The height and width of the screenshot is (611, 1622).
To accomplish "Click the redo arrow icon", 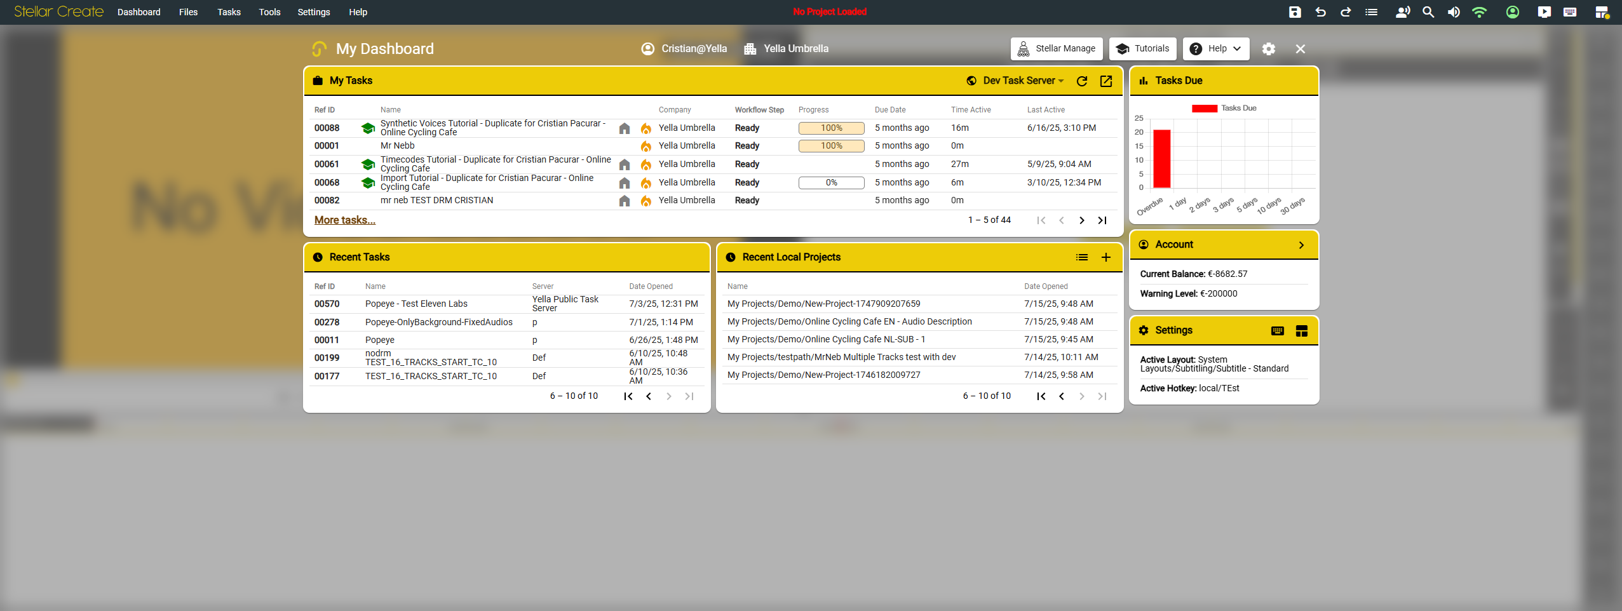I will pyautogui.click(x=1346, y=12).
